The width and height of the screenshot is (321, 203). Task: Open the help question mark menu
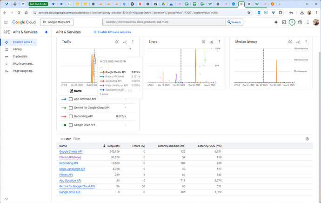(x=300, y=22)
